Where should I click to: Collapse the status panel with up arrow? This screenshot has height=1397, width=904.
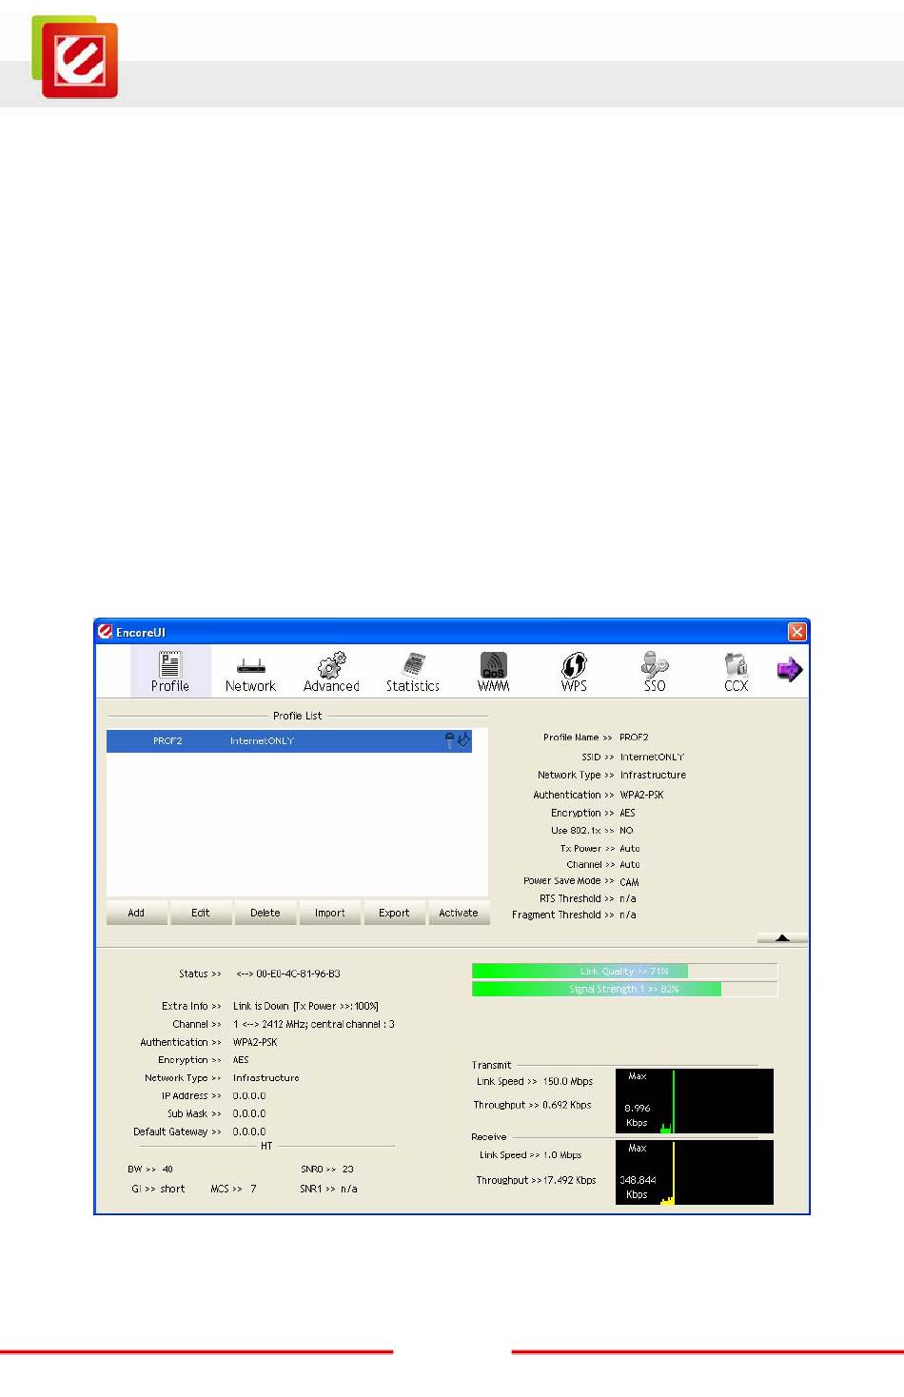pyautogui.click(x=782, y=937)
